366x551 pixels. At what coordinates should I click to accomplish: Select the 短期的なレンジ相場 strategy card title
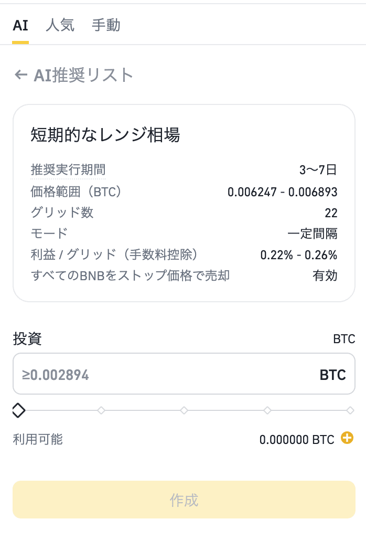point(105,134)
